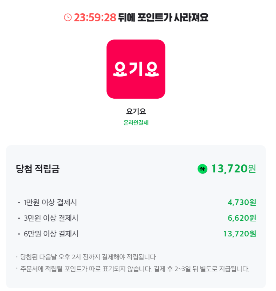Click the 요기요 merchant name label
276x291 pixels.
coord(136,112)
